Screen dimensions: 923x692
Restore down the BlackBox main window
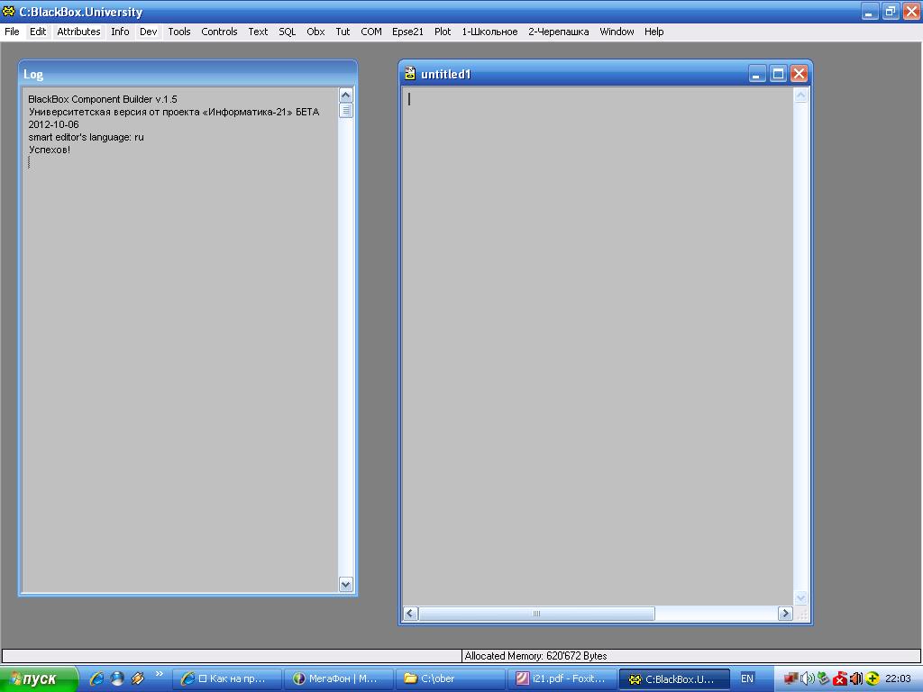click(x=890, y=12)
